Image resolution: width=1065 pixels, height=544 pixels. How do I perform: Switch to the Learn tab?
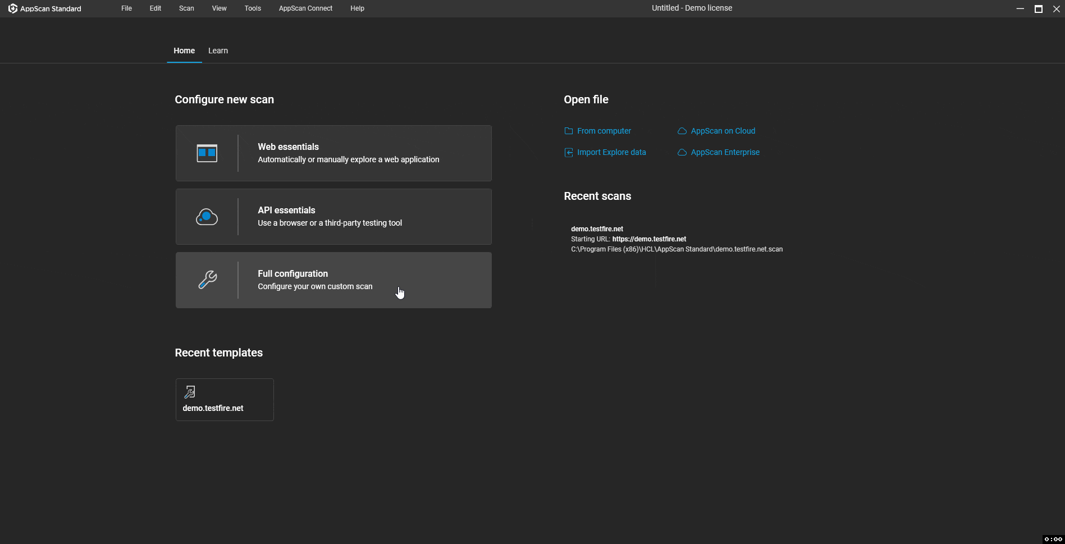click(218, 51)
